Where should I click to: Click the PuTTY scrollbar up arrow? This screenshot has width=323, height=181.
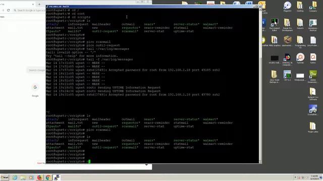tap(260, 10)
